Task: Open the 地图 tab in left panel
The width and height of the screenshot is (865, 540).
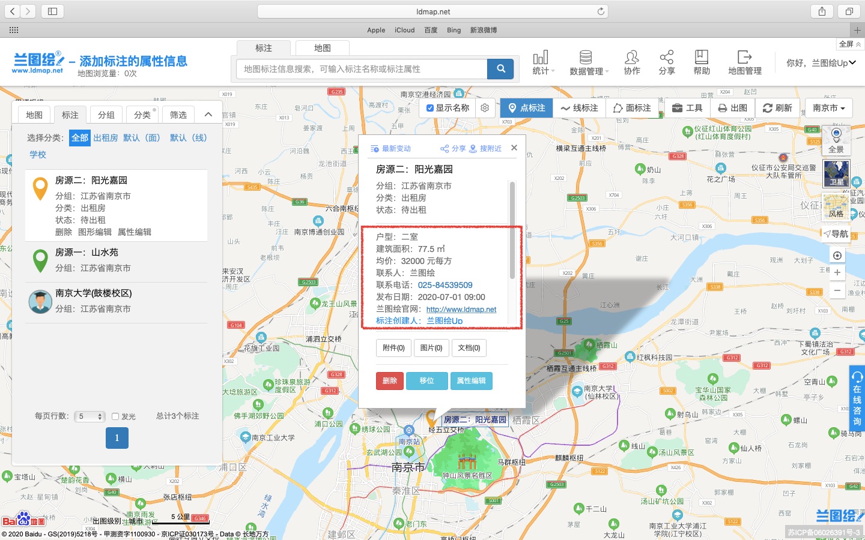Action: [x=34, y=115]
